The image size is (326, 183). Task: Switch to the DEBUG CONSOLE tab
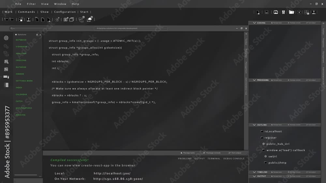[234, 159]
